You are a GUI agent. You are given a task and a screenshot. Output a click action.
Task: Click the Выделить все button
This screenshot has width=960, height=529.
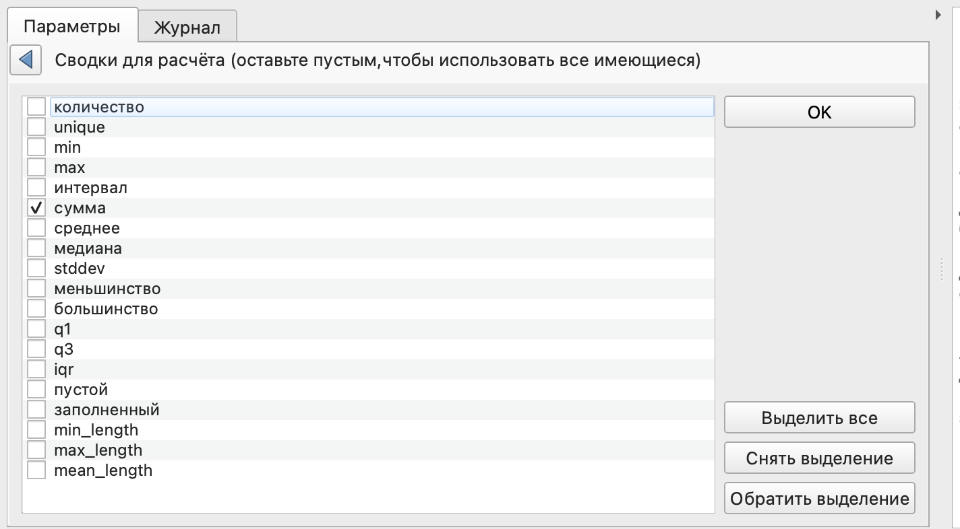(x=819, y=418)
